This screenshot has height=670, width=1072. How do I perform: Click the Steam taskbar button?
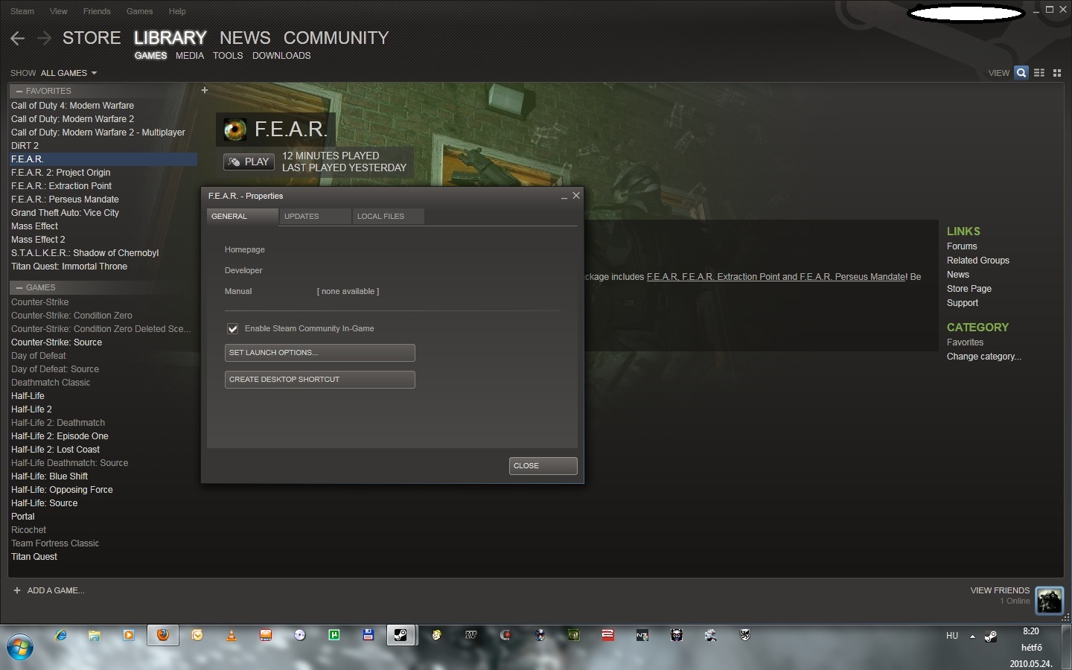[401, 635]
